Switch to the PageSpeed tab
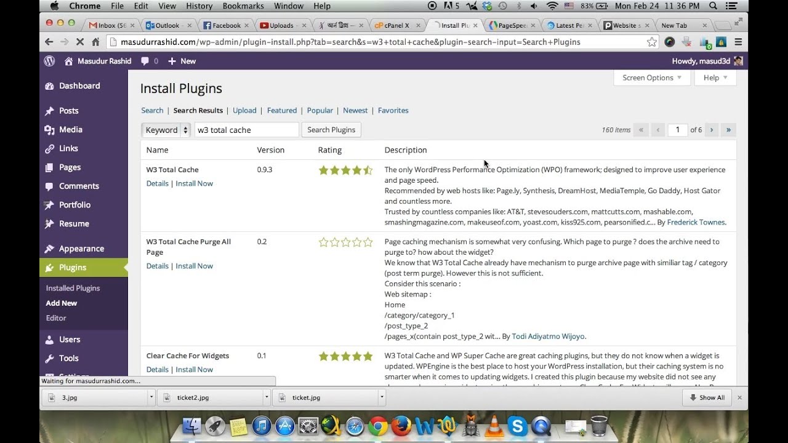The image size is (788, 443). (512, 25)
